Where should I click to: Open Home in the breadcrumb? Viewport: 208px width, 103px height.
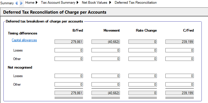pyautogui.click(x=30, y=3)
